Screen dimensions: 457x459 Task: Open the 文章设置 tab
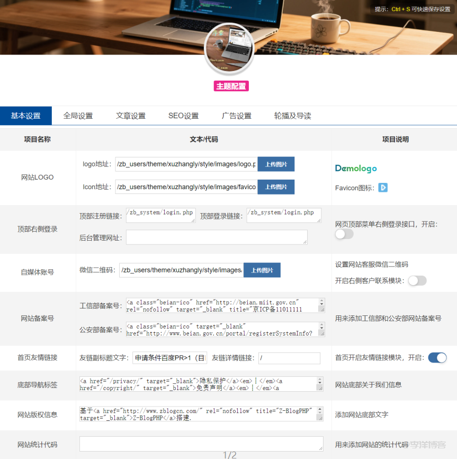pyautogui.click(x=131, y=116)
